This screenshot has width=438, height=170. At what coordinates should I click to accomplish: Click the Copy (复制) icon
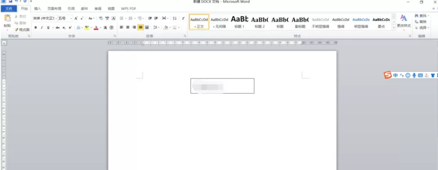(x=16, y=23)
